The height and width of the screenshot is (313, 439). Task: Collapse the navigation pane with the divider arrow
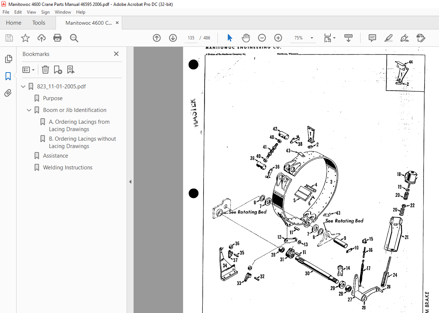point(130,182)
